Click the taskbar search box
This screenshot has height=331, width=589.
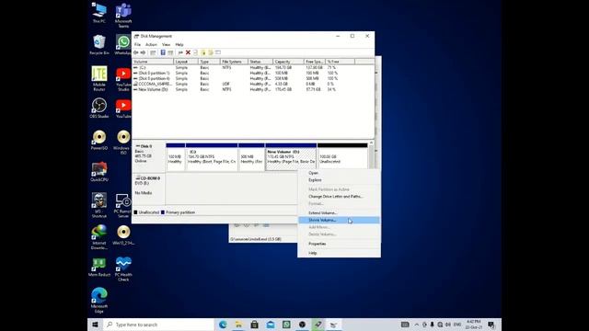[x=158, y=325]
